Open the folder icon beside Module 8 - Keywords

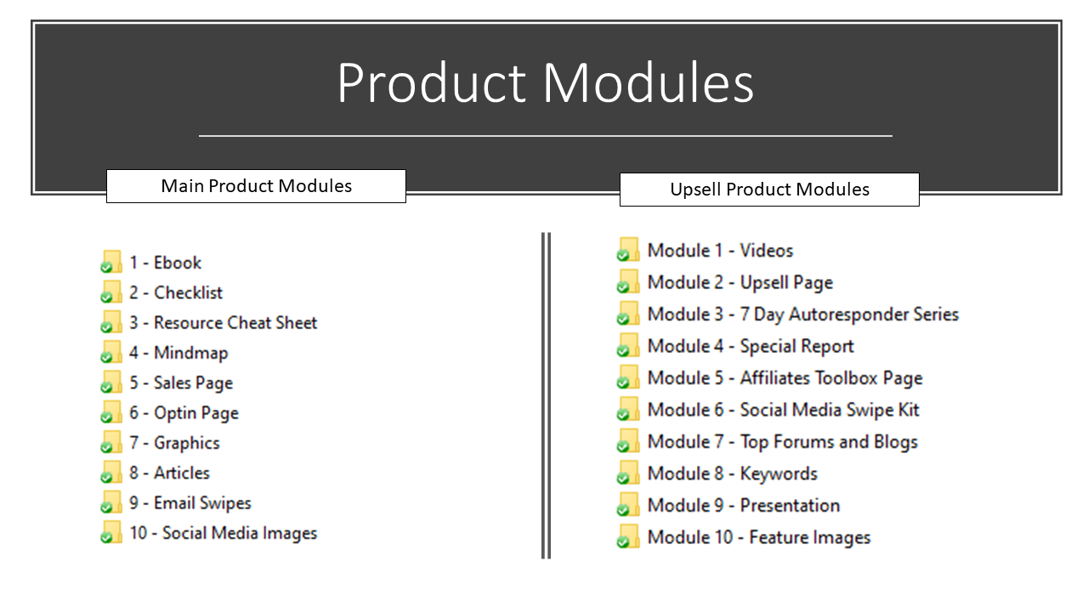coord(628,473)
